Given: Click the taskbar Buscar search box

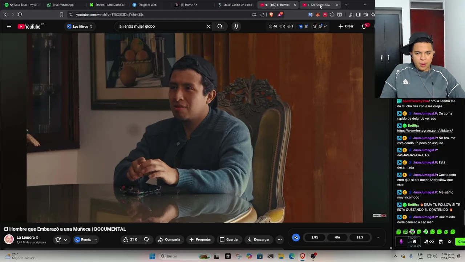Looking at the screenshot, I should pos(184,256).
